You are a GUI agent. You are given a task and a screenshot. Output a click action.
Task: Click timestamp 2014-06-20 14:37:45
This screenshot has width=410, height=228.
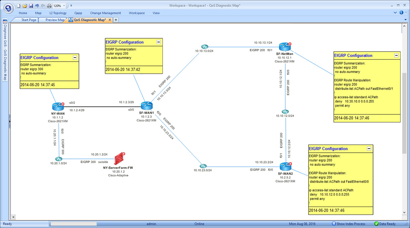pos(38,85)
